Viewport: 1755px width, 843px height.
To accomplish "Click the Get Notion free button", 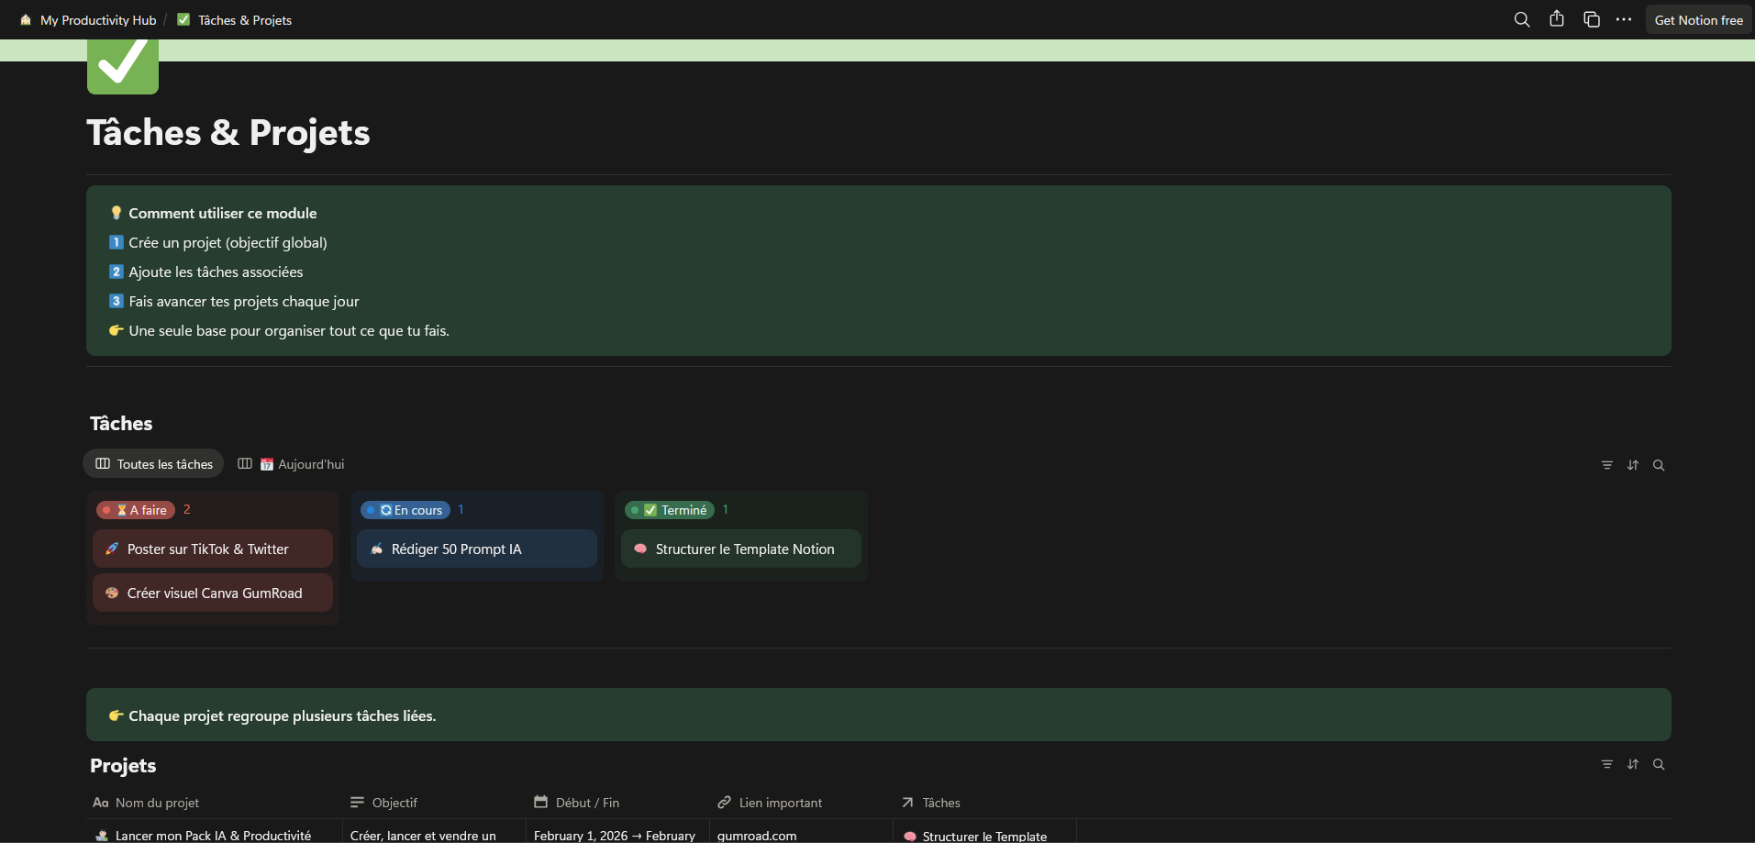I will (x=1698, y=19).
